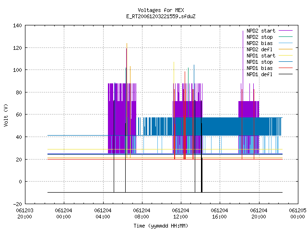Select the filename 'E_RT20061203221559.sfduZ'
Screen dimensions: 307x230
161,16
